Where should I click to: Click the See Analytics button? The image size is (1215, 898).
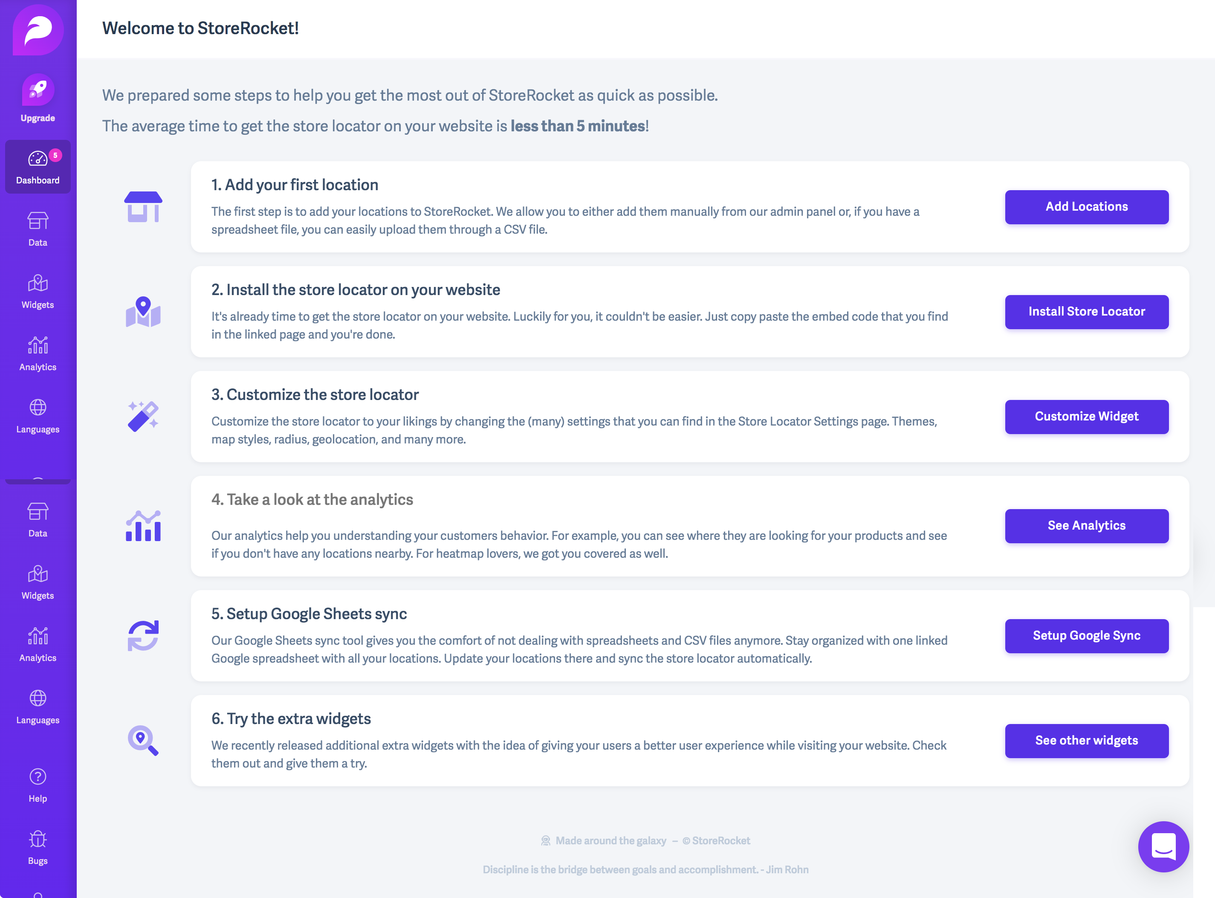[x=1087, y=526]
